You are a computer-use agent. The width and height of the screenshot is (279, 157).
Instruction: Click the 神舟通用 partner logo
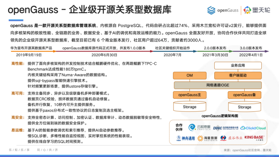tap(185, 138)
